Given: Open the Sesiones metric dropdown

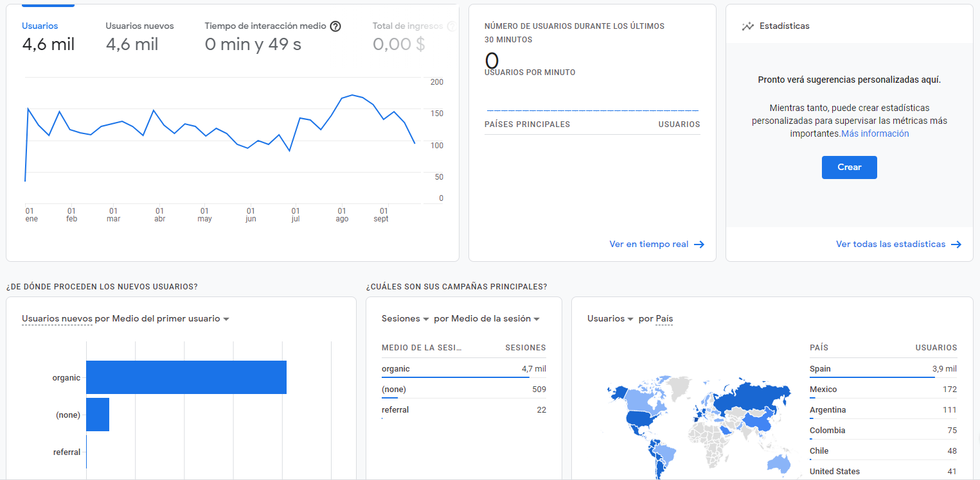Looking at the screenshot, I should pos(405,319).
